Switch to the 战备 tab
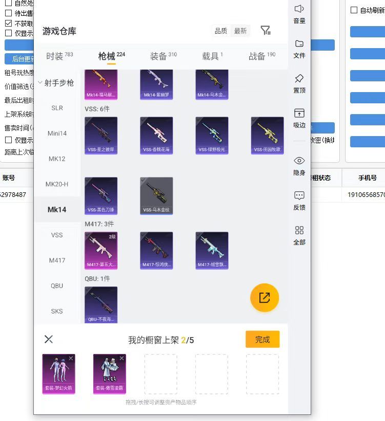385x421 pixels. click(x=262, y=56)
